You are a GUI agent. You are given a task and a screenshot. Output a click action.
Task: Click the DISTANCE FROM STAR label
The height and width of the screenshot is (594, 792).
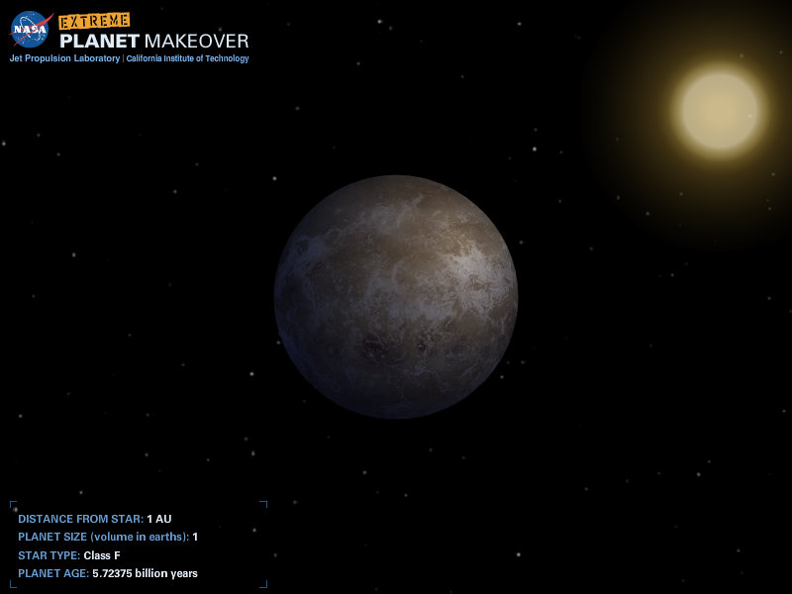pyautogui.click(x=80, y=519)
